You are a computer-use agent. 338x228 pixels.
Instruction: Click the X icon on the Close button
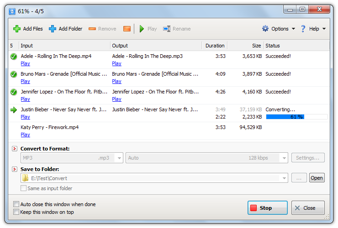pos(297,208)
